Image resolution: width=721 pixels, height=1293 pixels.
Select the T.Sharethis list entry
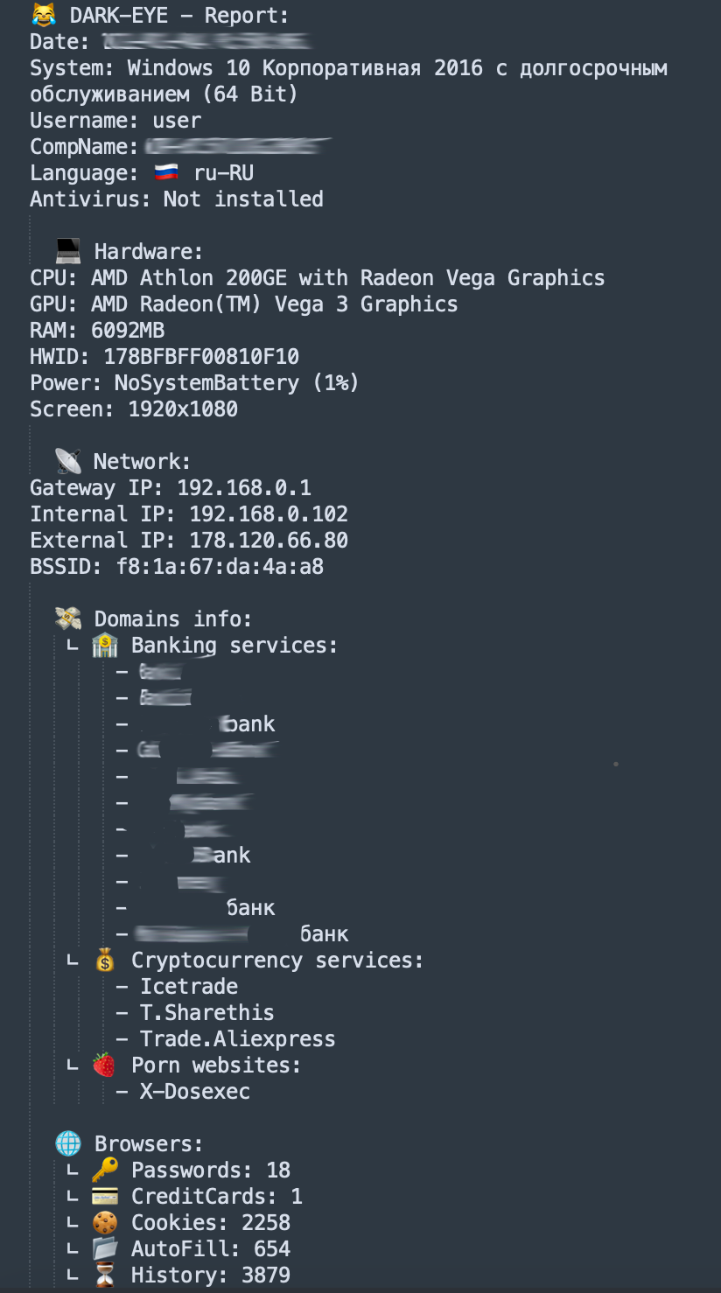206,1013
